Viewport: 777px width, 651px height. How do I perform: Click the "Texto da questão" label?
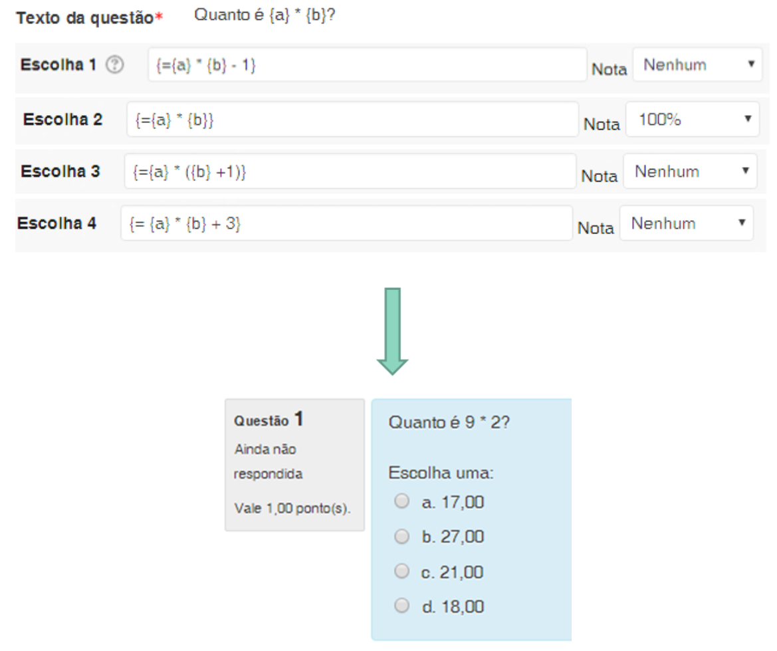(x=84, y=17)
